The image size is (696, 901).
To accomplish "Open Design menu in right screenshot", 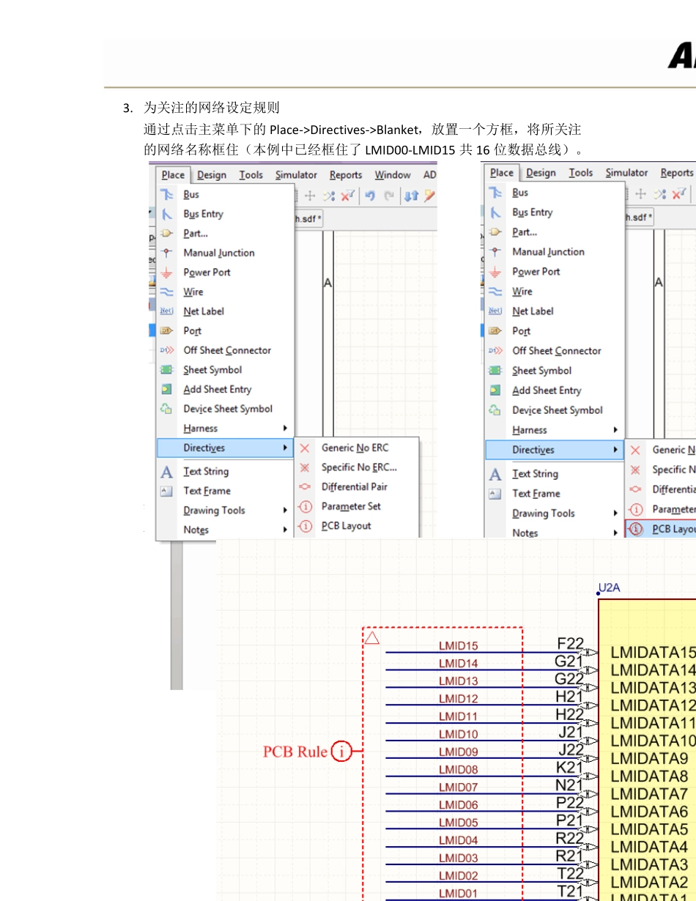I will click(x=541, y=173).
